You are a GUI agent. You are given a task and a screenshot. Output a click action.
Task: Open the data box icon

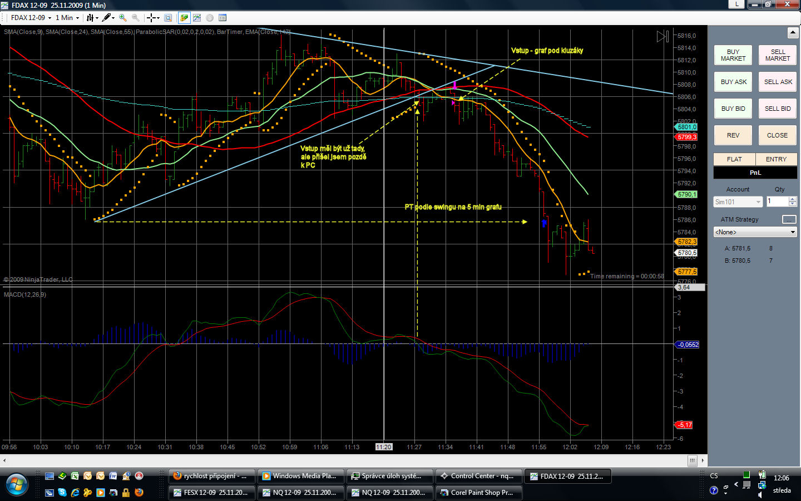click(168, 18)
